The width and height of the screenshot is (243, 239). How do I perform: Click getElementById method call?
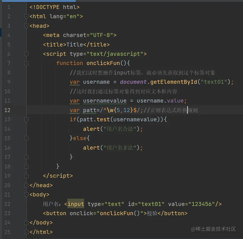[174, 82]
